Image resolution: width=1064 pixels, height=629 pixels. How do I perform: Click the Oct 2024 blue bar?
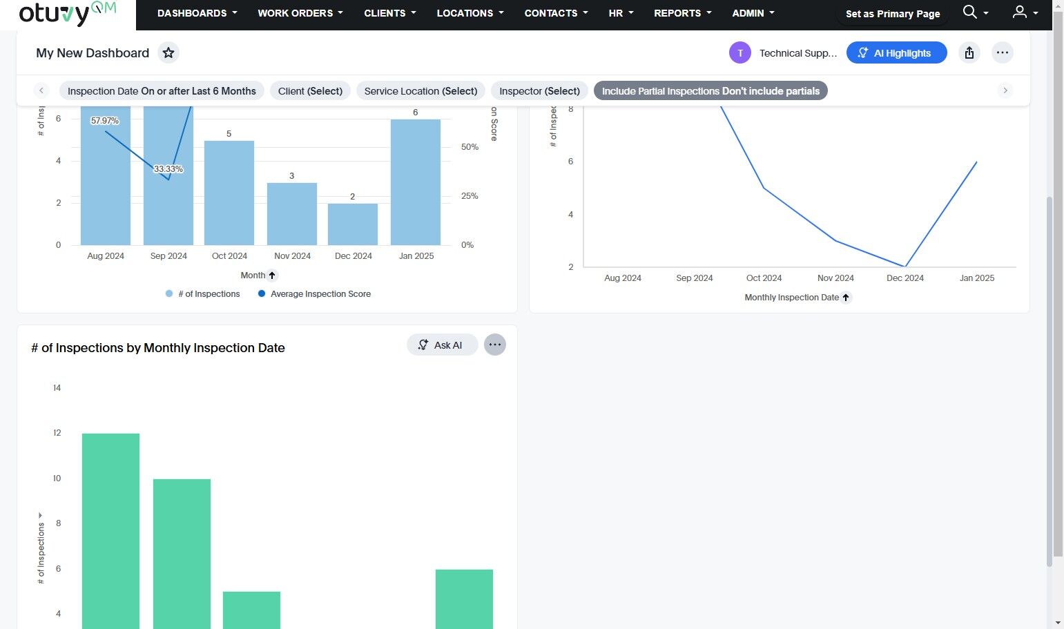[x=229, y=193]
